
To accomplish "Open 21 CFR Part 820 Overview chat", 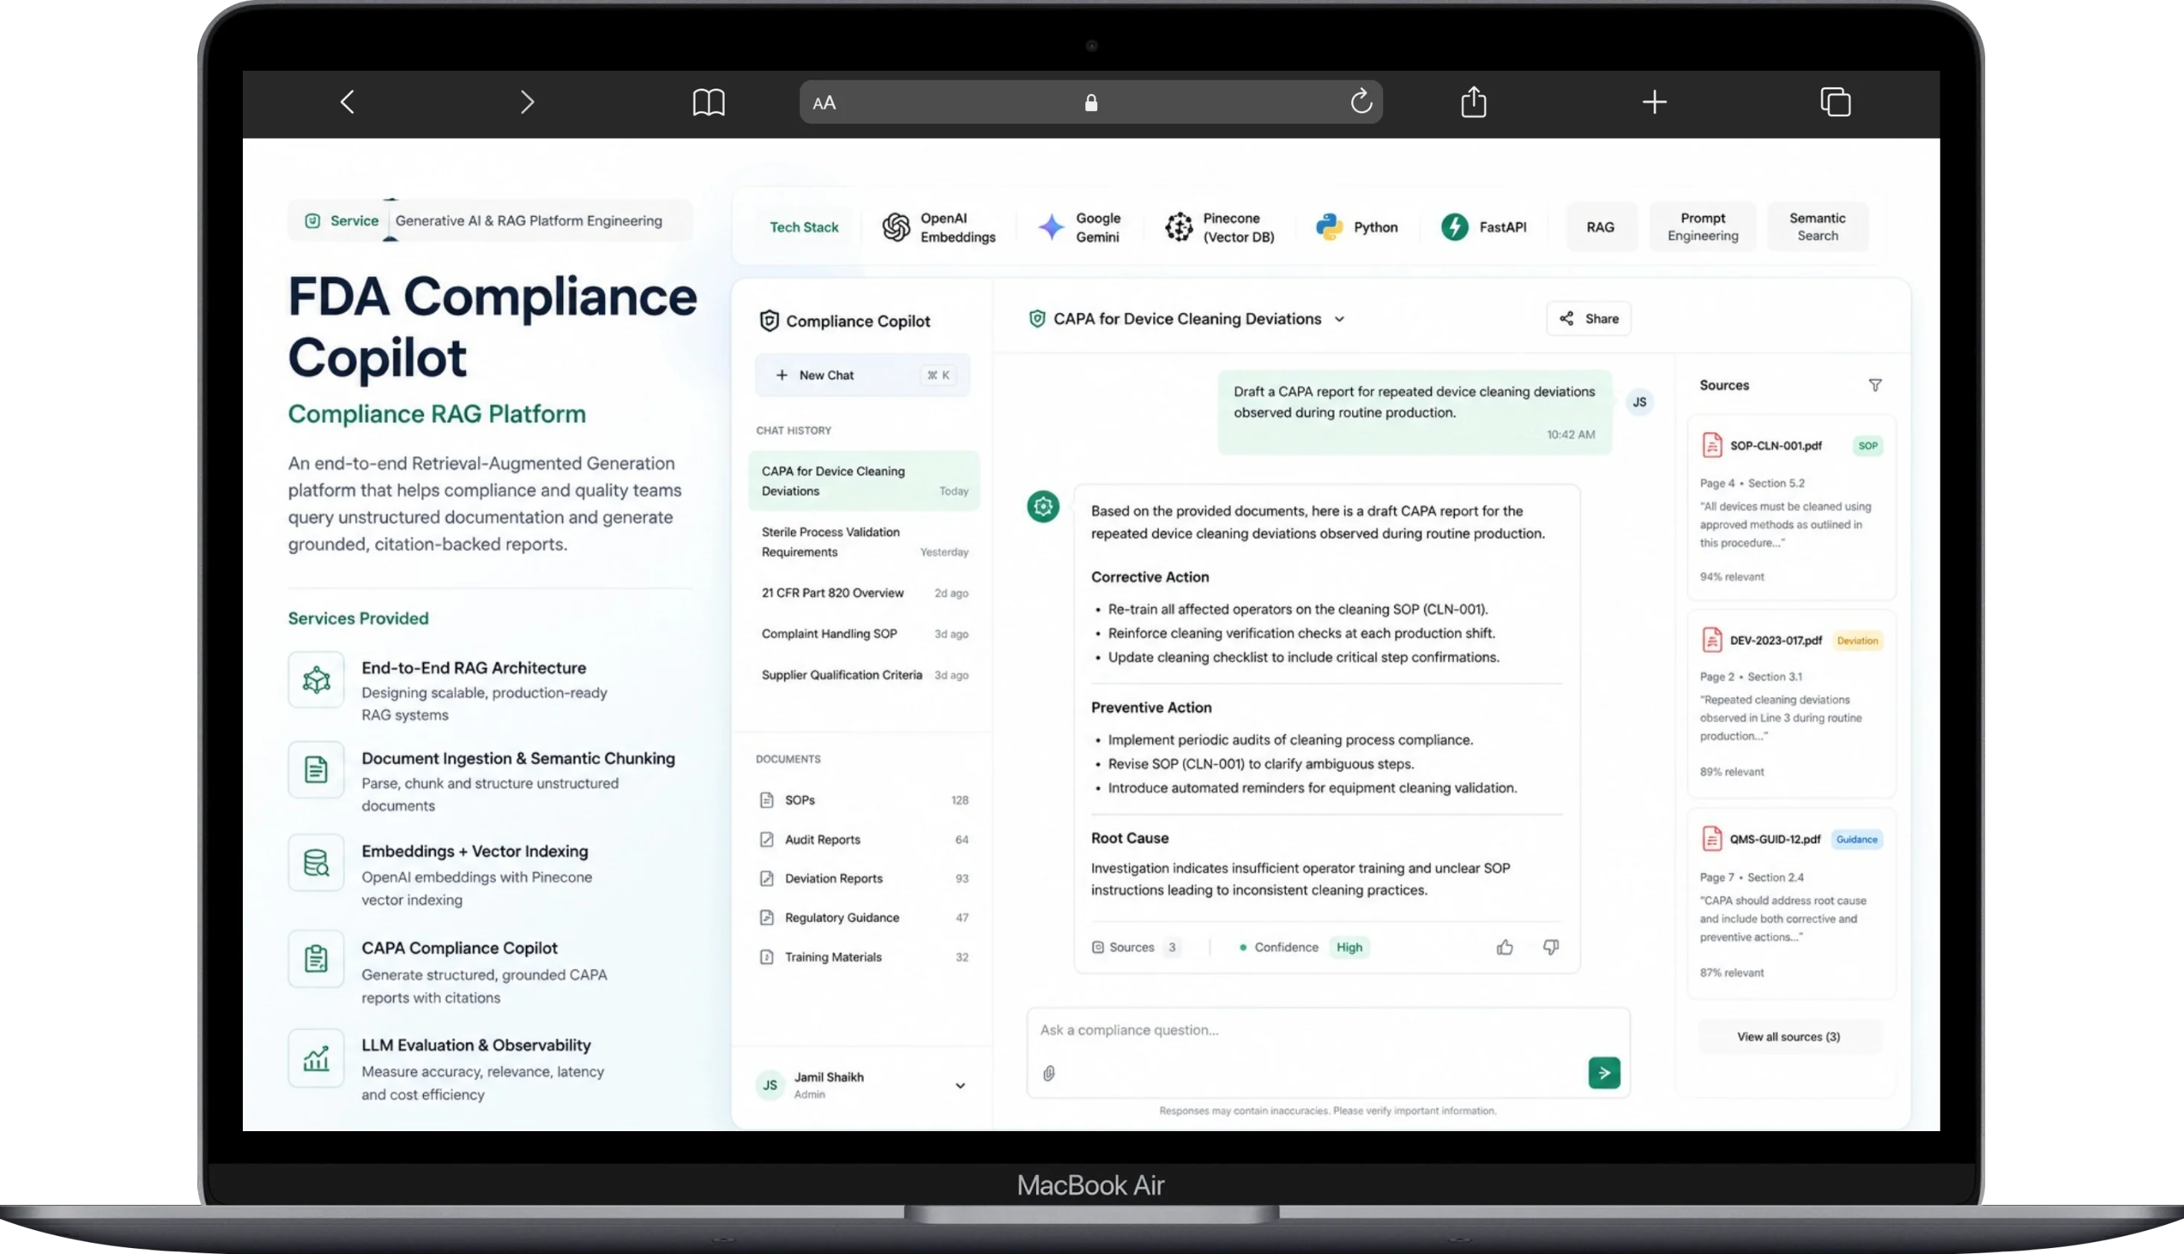I will pos(864,593).
